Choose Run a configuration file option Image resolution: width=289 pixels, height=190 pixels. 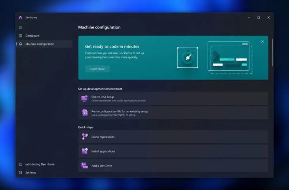(173, 113)
